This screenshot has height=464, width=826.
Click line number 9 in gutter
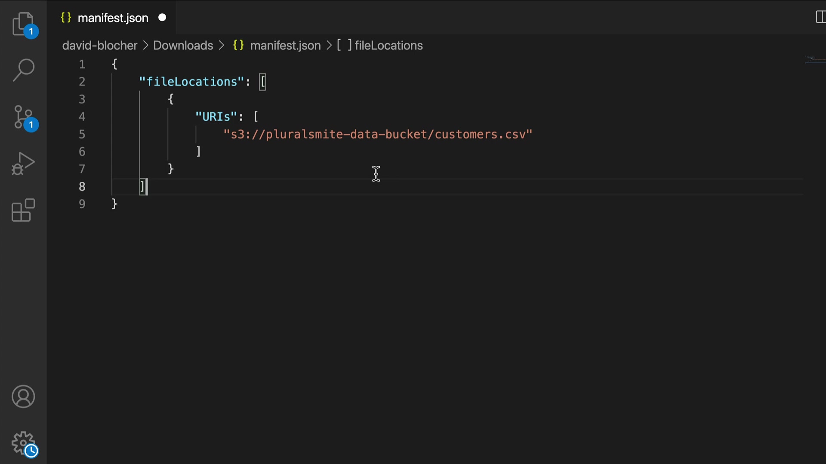(82, 204)
